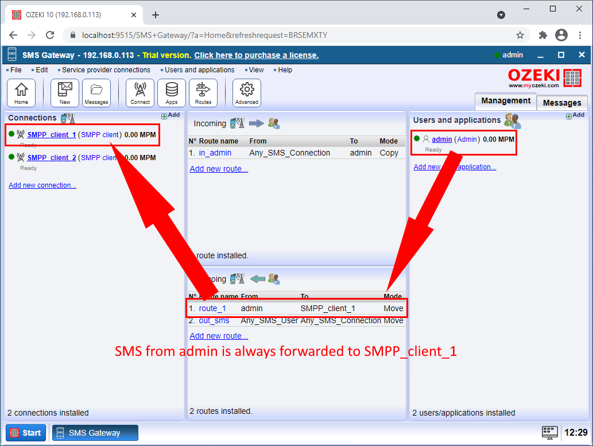Click the Connect antenna toolbar icon

[140, 93]
